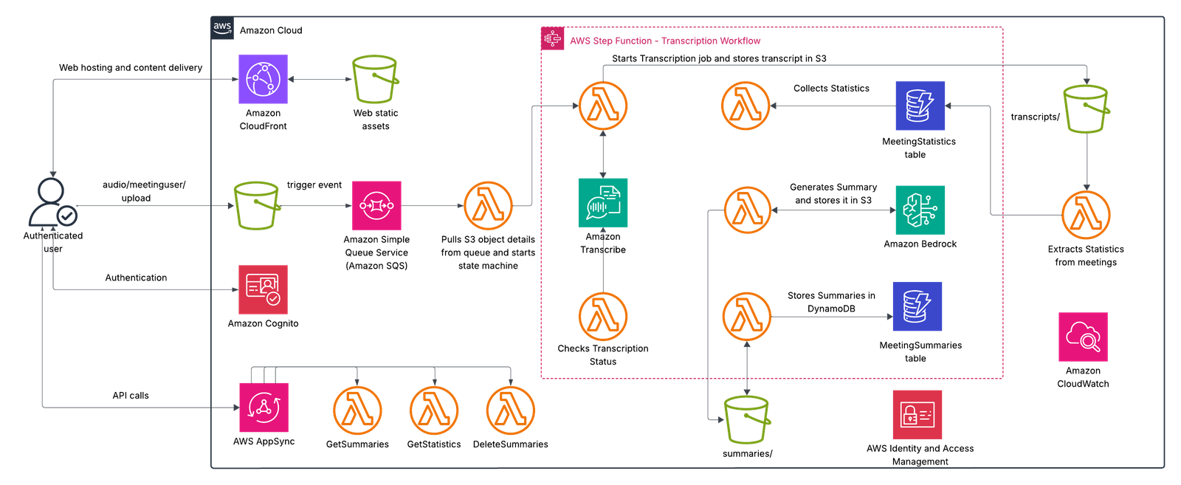This screenshot has height=485, width=1181.
Task: Click 'Stores Summaries in DynamoDB' label
Action: [831, 302]
